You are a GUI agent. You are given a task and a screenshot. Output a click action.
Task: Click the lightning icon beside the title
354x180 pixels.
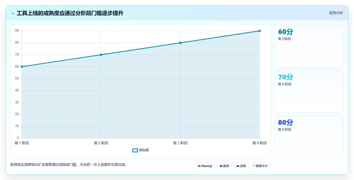tap(13, 13)
